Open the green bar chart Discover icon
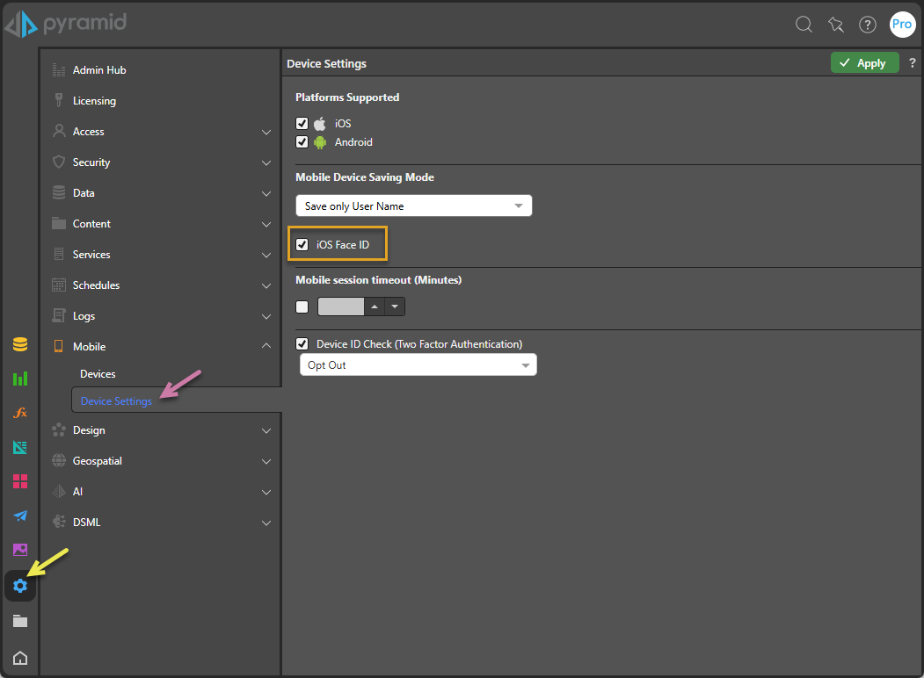 pos(20,379)
